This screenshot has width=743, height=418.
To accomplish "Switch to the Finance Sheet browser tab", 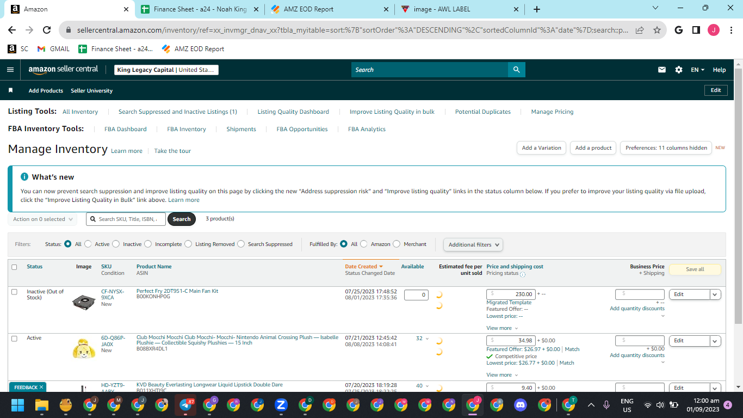I will pos(200,9).
